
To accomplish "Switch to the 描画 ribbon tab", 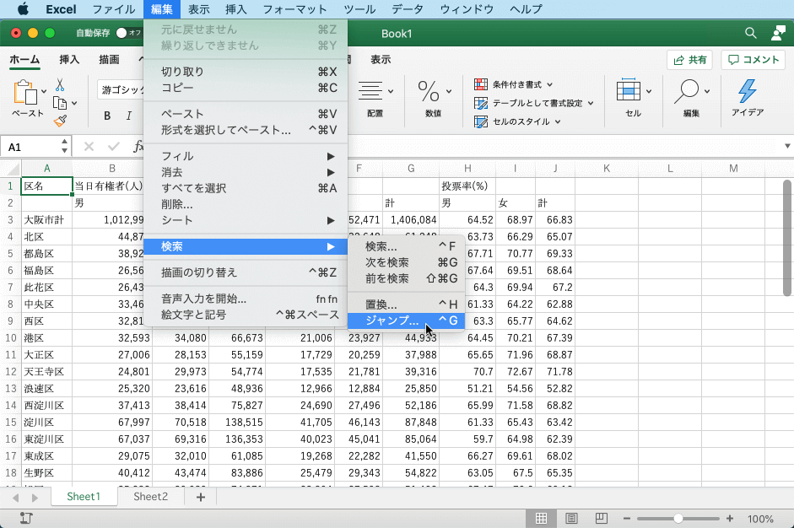I will 109,59.
